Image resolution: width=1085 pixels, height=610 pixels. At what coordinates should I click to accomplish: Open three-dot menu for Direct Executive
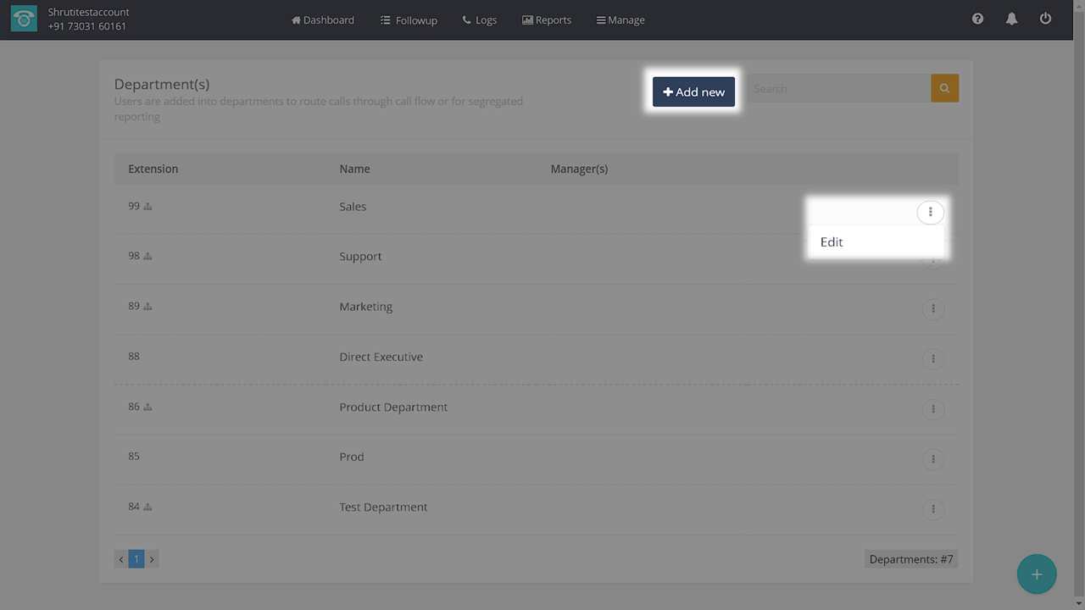point(932,359)
